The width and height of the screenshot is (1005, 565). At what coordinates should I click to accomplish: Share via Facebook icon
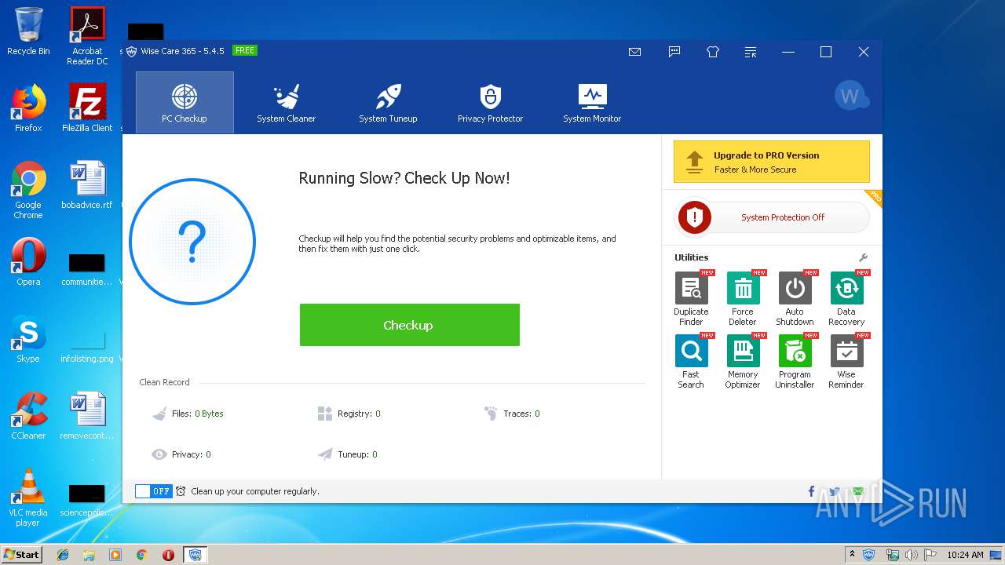pyautogui.click(x=812, y=491)
